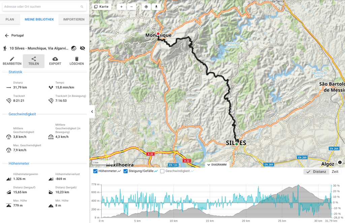Delete the track with Löschen trash icon
The width and height of the screenshot is (345, 223).
tap(77, 59)
